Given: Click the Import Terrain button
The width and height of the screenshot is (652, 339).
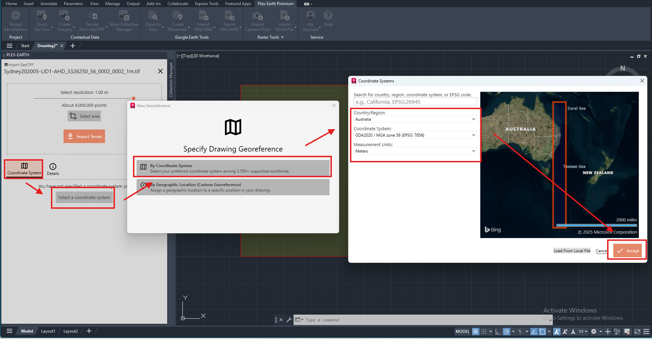Looking at the screenshot, I should click(x=84, y=136).
